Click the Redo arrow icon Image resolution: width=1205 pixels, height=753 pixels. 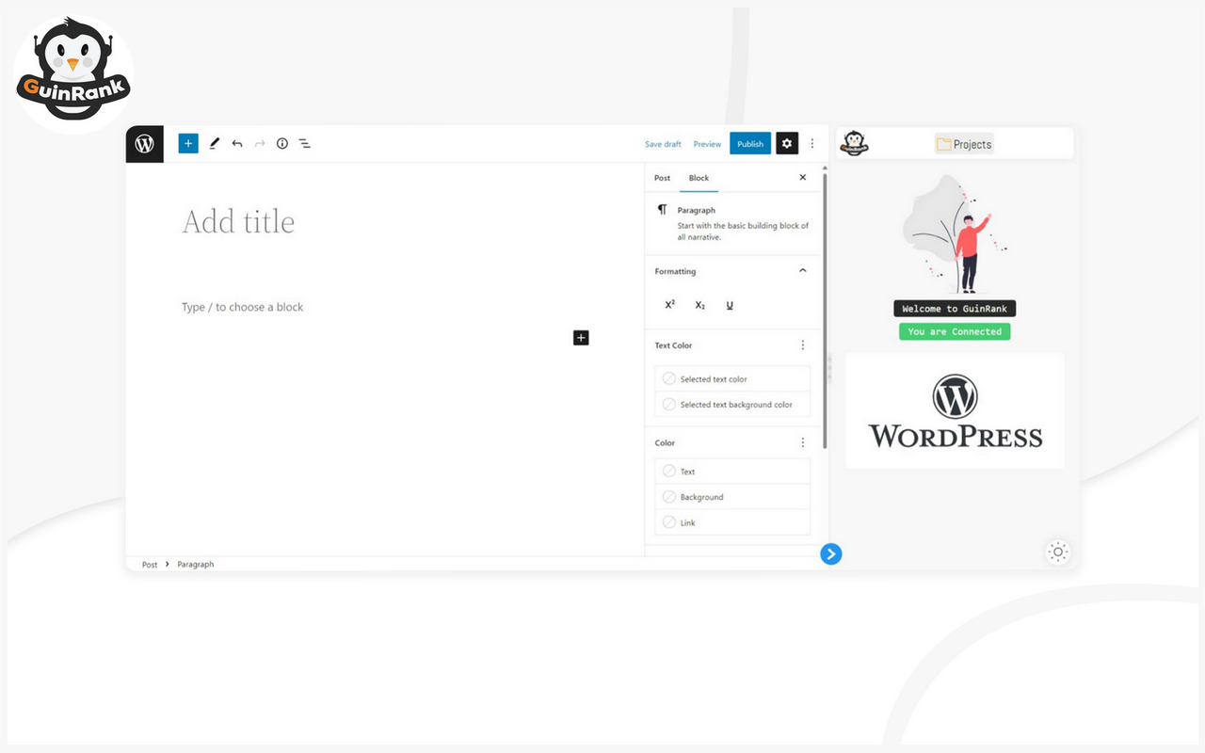(260, 143)
